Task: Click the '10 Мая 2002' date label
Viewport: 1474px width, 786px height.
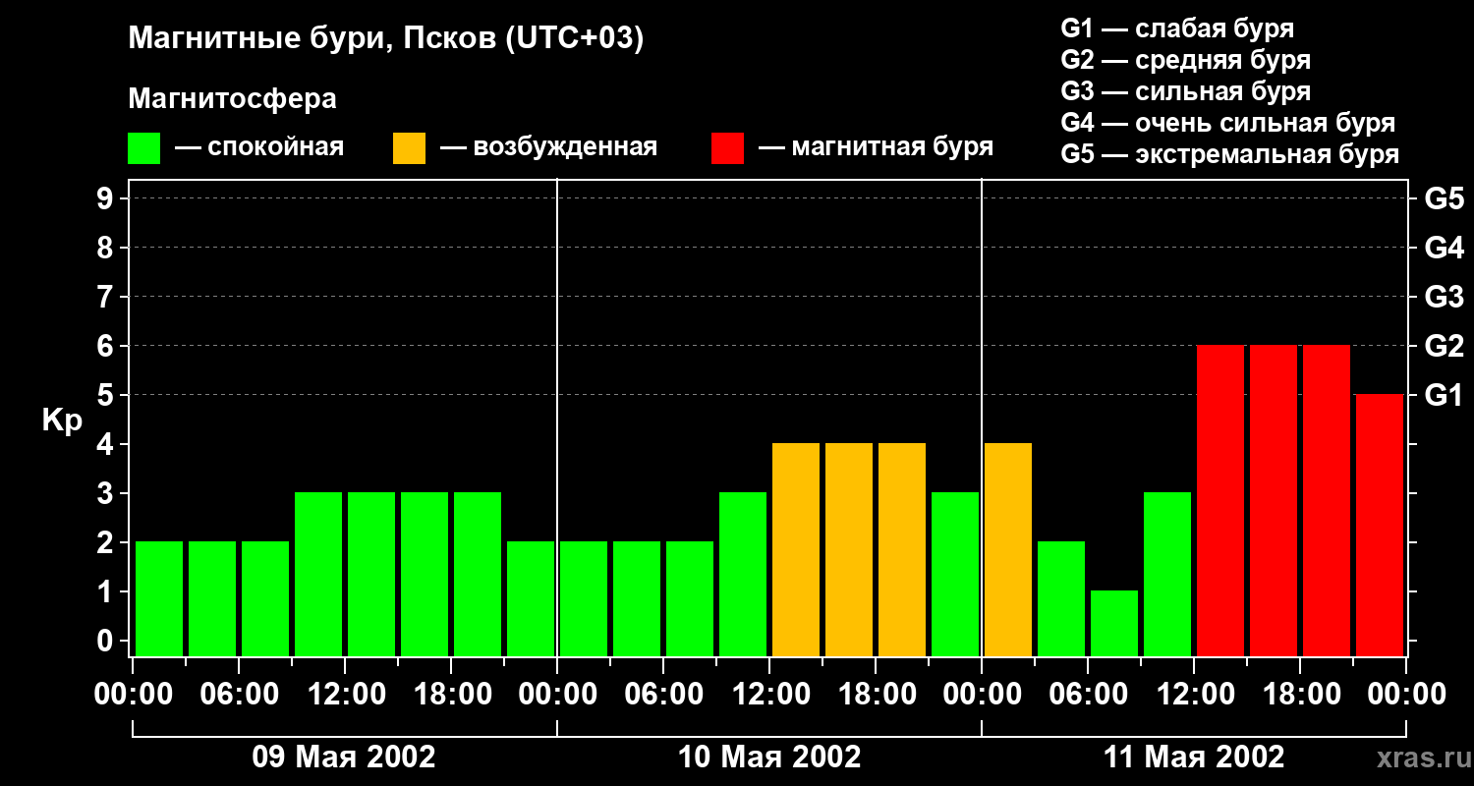Action: [769, 758]
